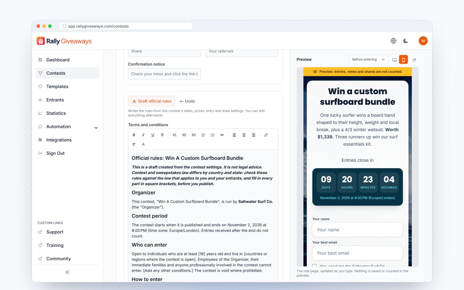The height and width of the screenshot is (290, 464).
Task: Sign out of the account
Action: (67, 153)
